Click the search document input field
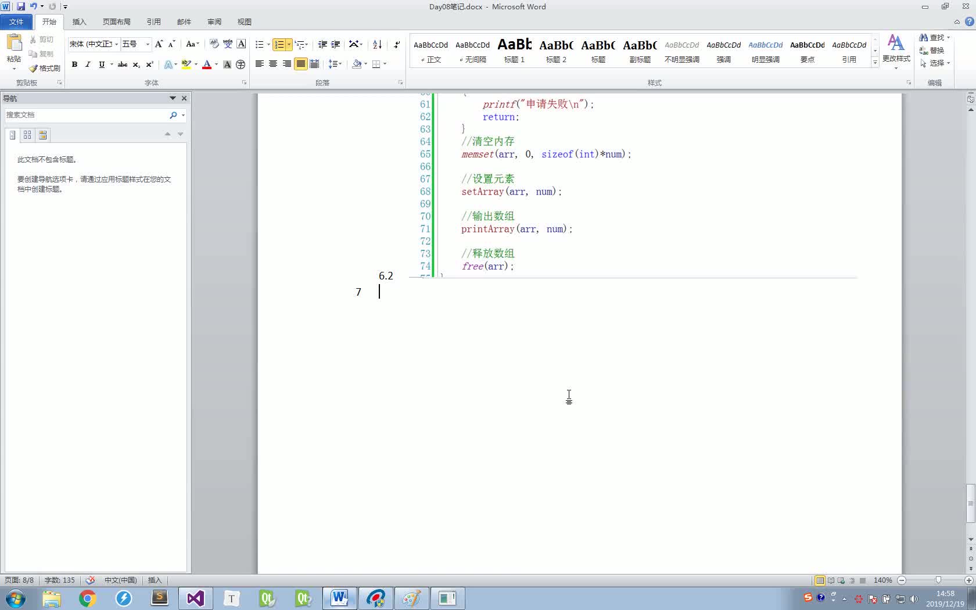976x610 pixels. 87,115
